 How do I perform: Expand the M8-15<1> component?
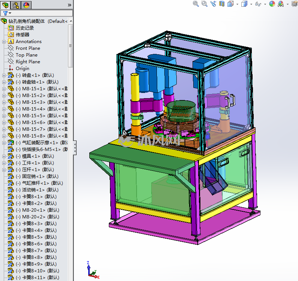pyautogui.click(x=4, y=89)
